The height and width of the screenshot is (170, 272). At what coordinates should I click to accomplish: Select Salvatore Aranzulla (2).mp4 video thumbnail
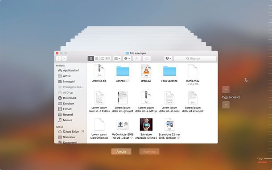[x=146, y=124]
